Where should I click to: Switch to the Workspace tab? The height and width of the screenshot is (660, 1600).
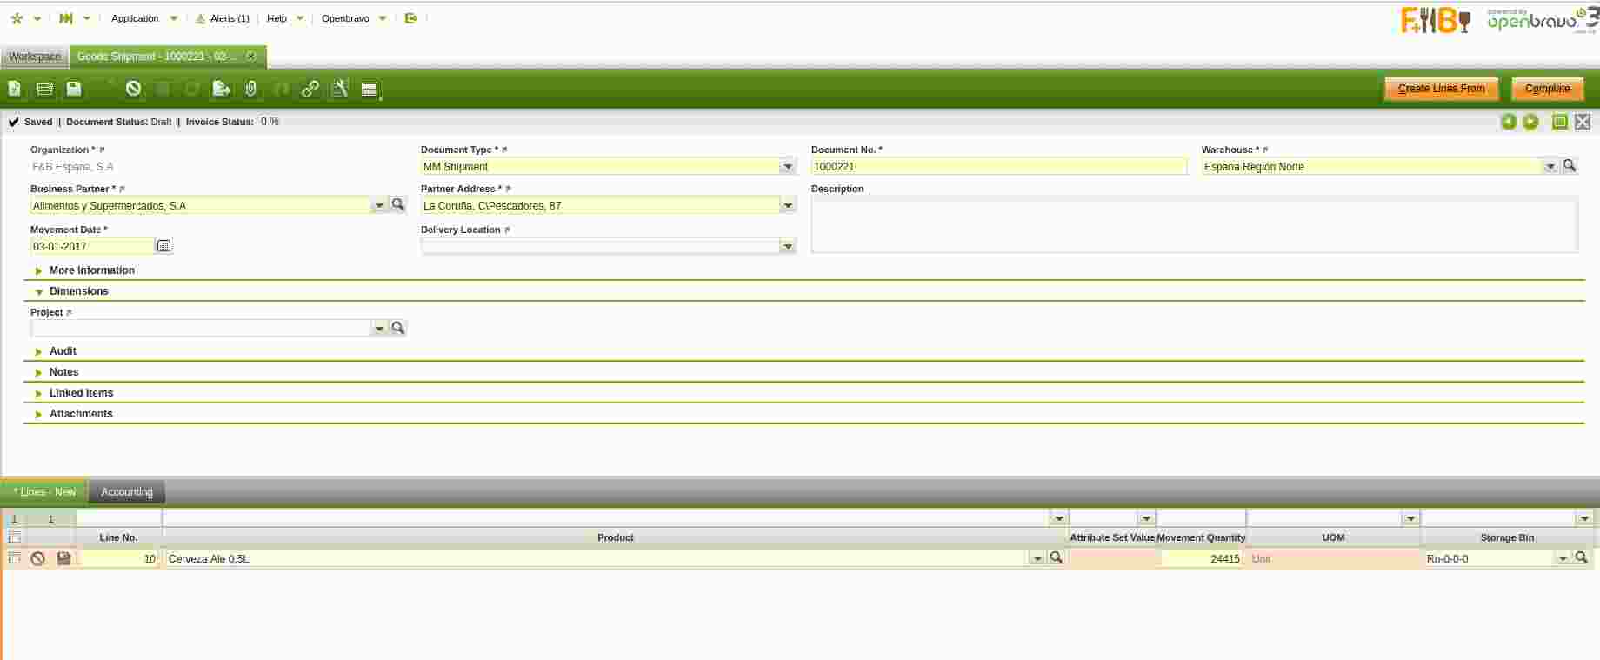click(x=35, y=57)
